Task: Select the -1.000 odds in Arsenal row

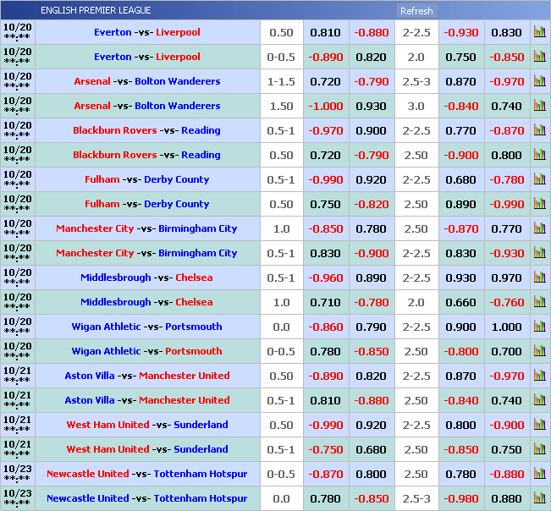Action: click(326, 106)
